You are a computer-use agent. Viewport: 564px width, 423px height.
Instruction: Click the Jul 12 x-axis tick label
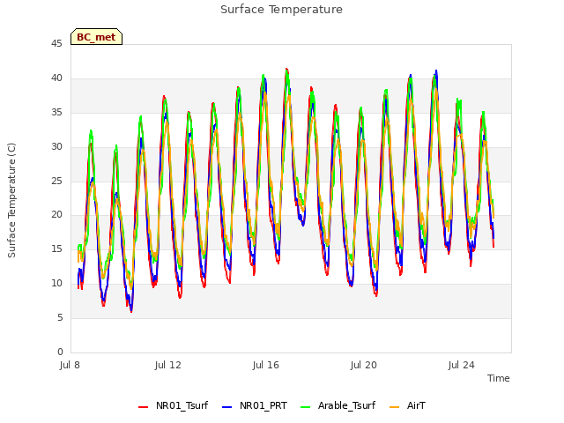tap(168, 365)
